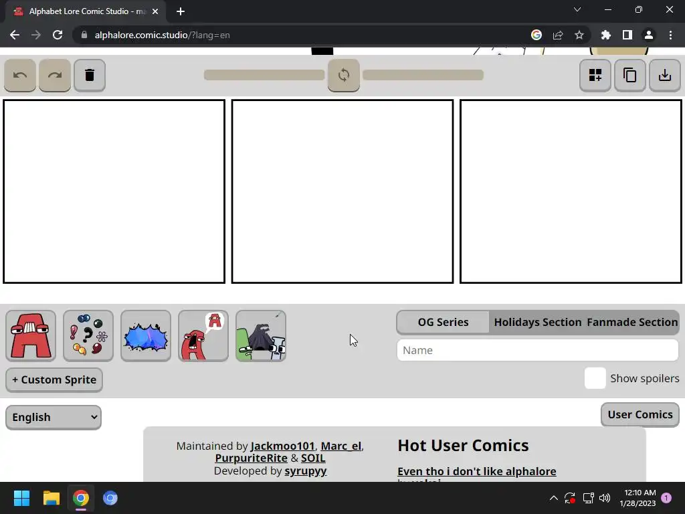
Task: Visit SOIL's profile link
Action: tap(313, 458)
